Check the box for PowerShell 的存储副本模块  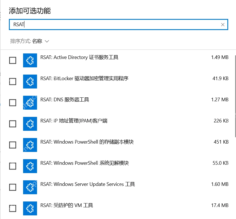click(13, 145)
